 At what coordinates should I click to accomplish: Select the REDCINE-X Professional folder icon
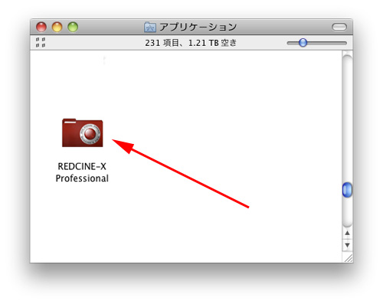click(x=82, y=132)
